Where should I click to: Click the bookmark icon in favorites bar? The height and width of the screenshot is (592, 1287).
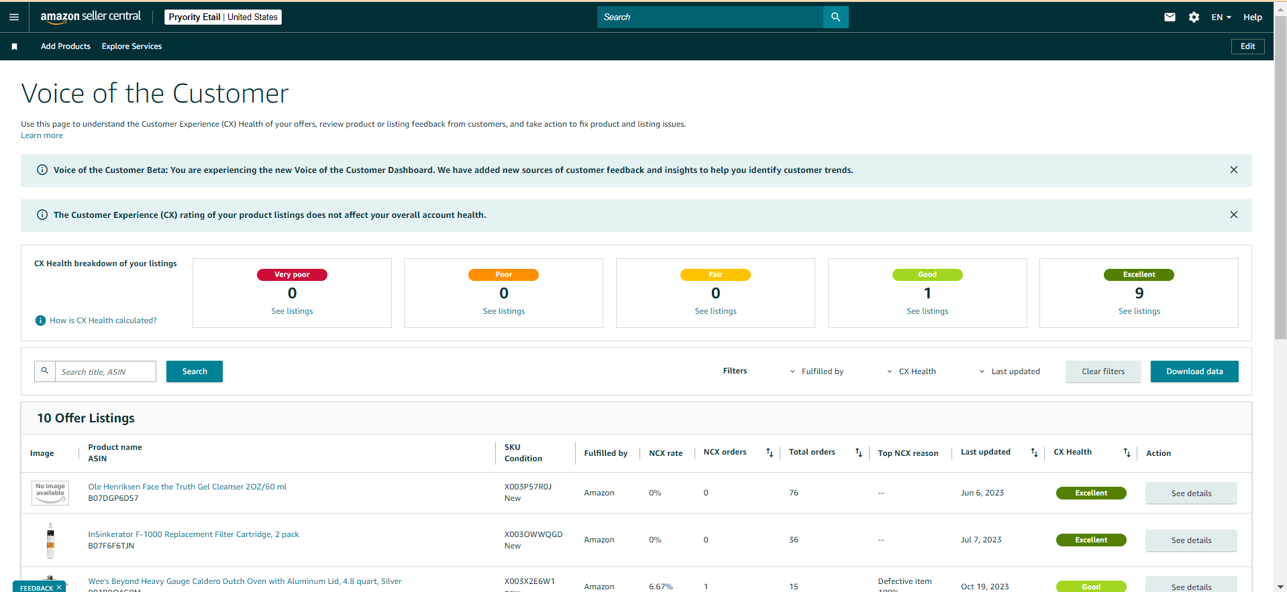[14, 46]
